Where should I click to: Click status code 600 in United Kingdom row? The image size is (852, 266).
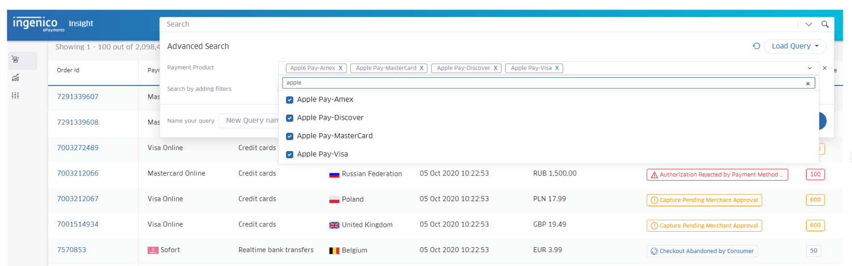[815, 225]
